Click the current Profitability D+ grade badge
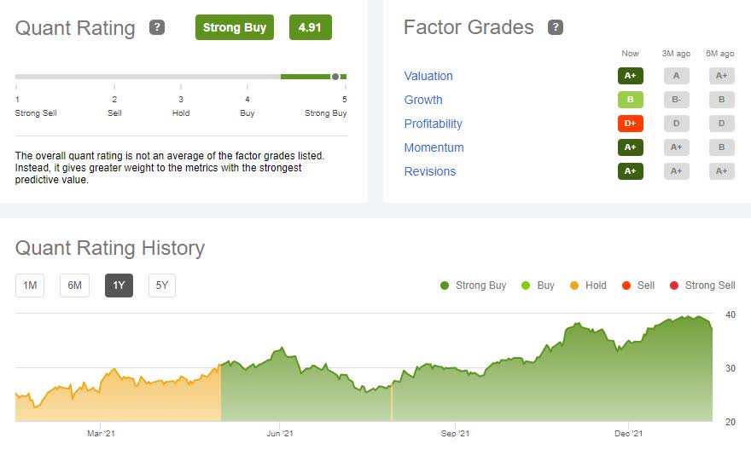 pyautogui.click(x=631, y=124)
